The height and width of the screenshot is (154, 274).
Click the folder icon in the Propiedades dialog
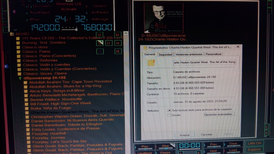coord(151,63)
